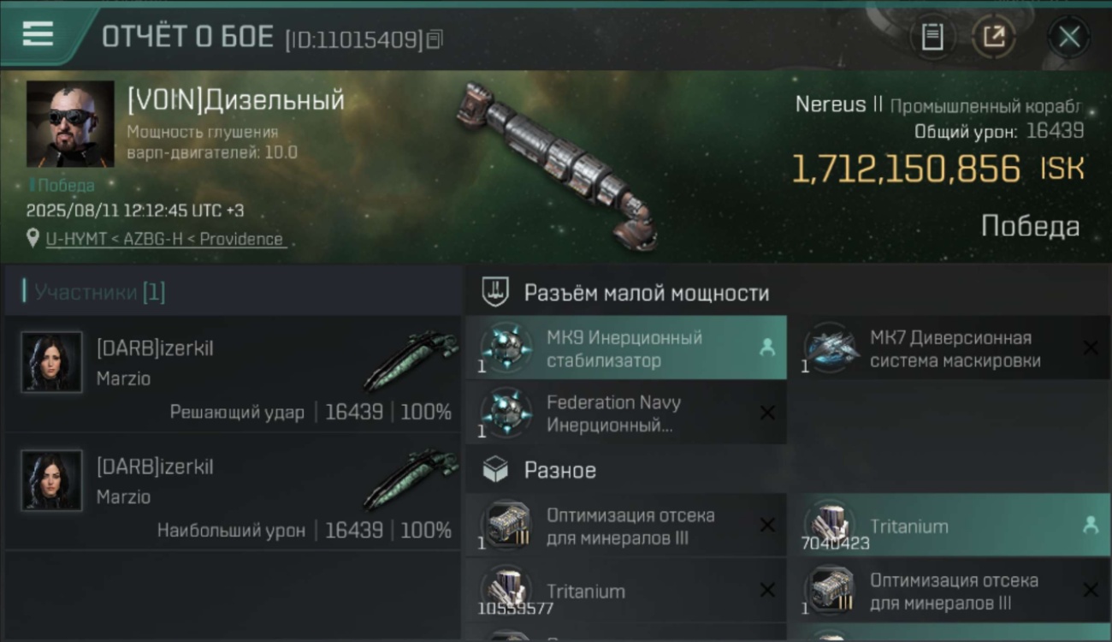The width and height of the screenshot is (1112, 642).
Task: Click the share report export icon
Action: tap(993, 37)
